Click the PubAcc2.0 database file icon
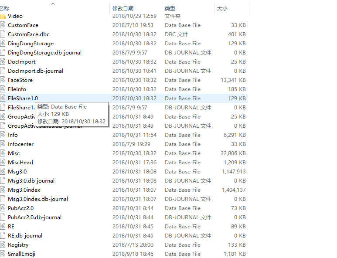The height and width of the screenshot is (258, 337). [x=3, y=208]
